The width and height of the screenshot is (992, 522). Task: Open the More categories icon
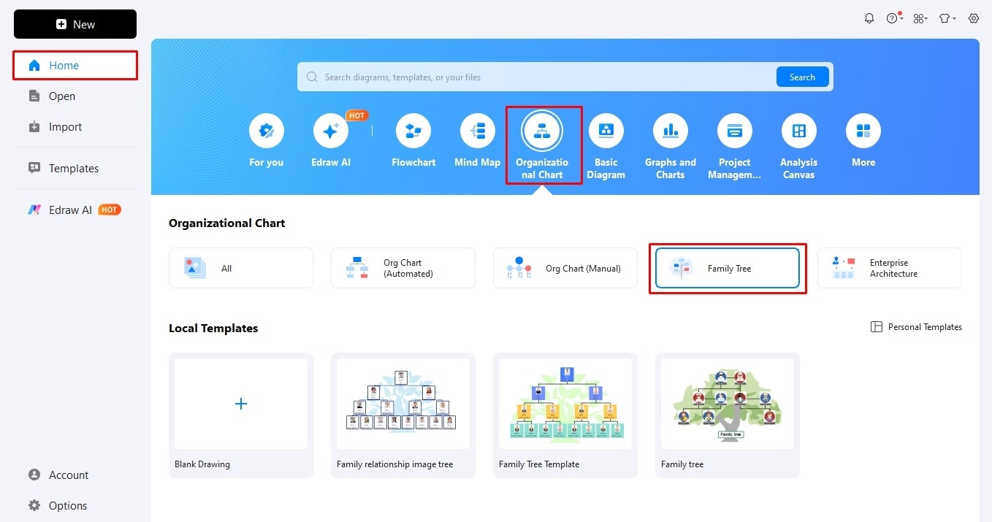[x=863, y=131]
